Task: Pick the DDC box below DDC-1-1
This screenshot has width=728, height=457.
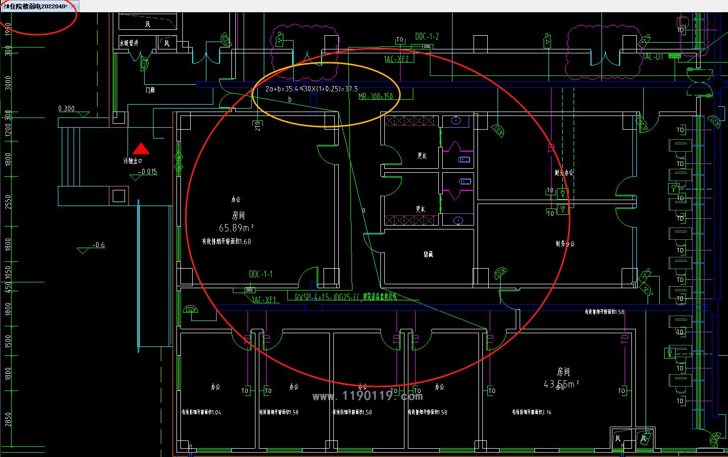Action: [x=250, y=290]
